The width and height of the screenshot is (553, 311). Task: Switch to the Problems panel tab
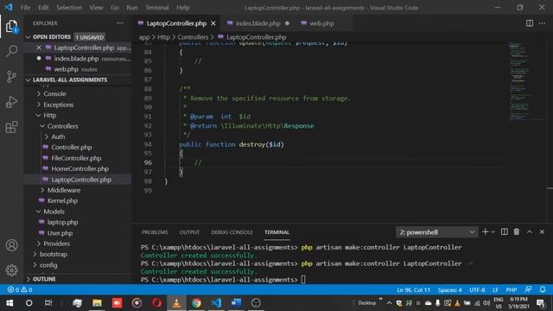pos(155,232)
